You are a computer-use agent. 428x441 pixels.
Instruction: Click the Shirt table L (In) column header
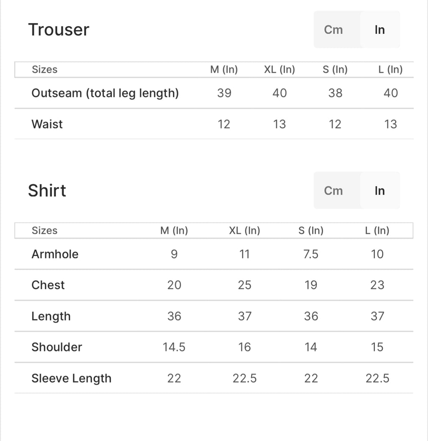click(377, 231)
